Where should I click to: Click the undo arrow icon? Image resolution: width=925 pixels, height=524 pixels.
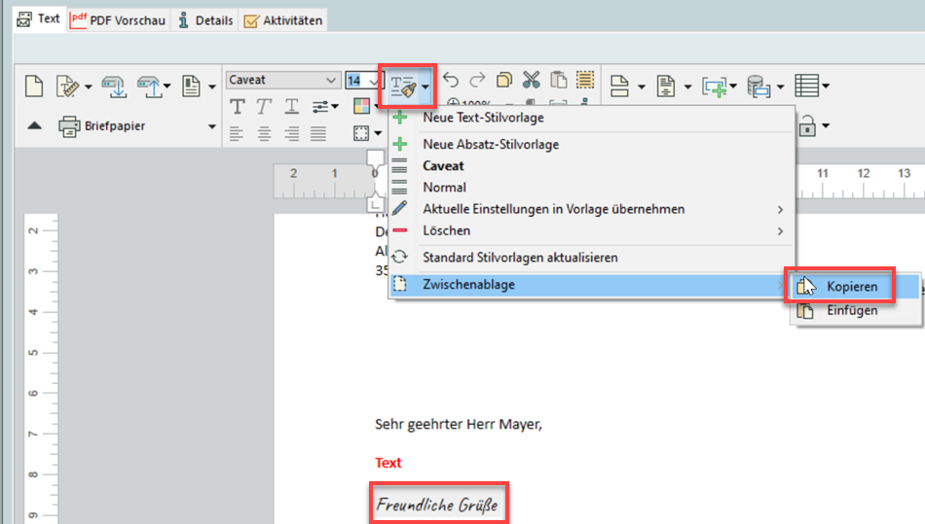pos(450,81)
